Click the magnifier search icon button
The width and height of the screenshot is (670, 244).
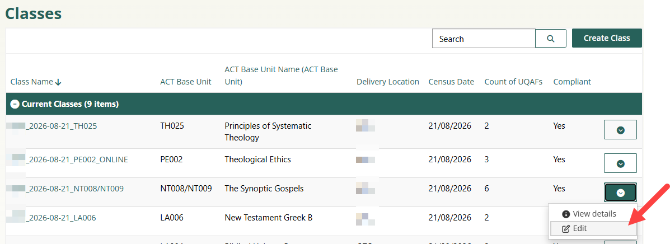tap(551, 39)
